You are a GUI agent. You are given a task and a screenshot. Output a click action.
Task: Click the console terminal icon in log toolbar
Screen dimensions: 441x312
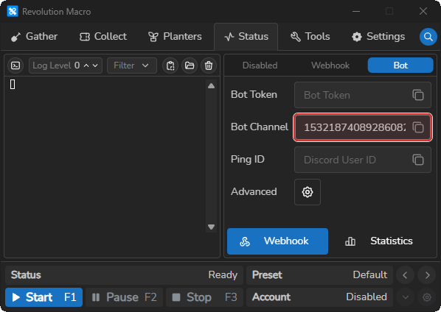[15, 65]
